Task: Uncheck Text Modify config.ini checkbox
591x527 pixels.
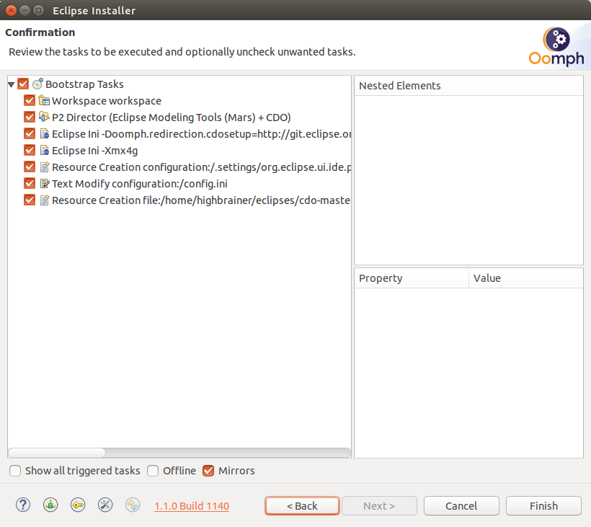Action: click(x=30, y=184)
